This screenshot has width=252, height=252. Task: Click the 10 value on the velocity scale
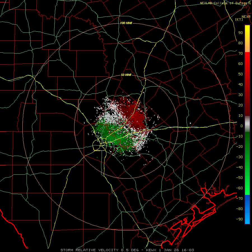[x=241, y=116]
